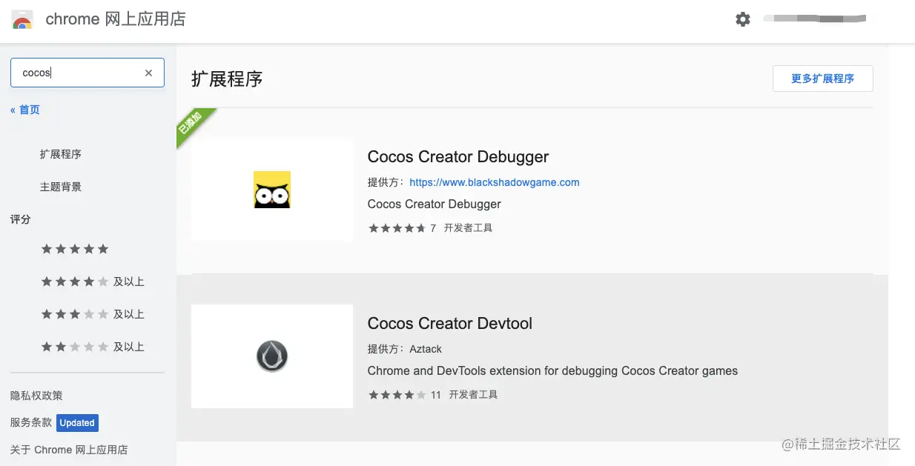Click the cocos search input field
915x466 pixels.
[x=87, y=73]
